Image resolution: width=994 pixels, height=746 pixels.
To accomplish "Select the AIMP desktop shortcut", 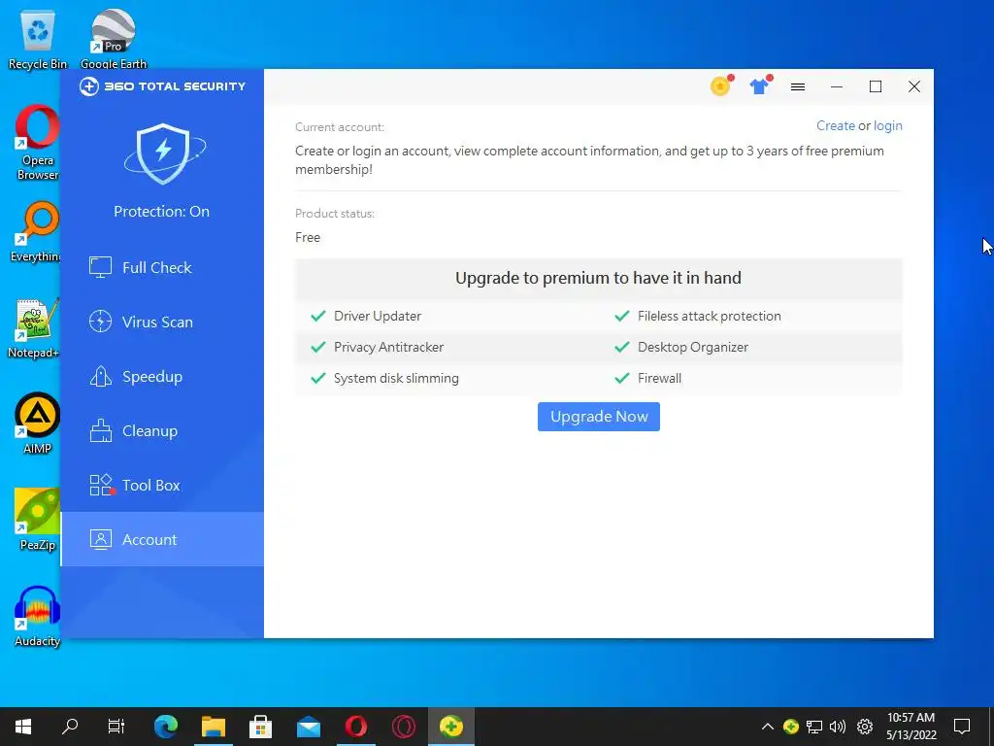I will pos(38,424).
